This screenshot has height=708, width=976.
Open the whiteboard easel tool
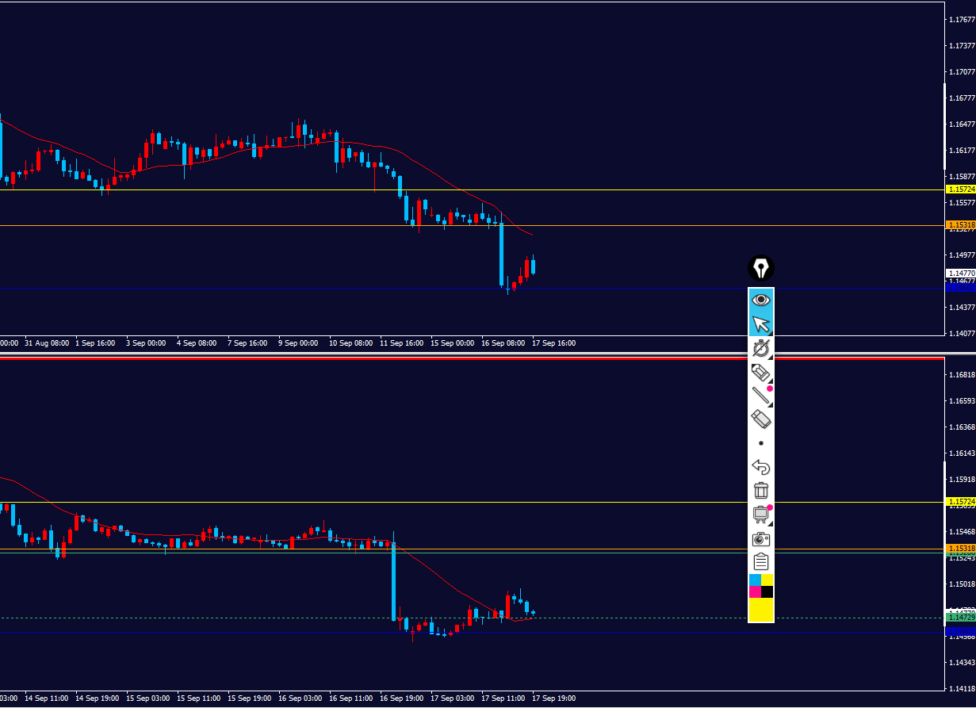tap(761, 515)
